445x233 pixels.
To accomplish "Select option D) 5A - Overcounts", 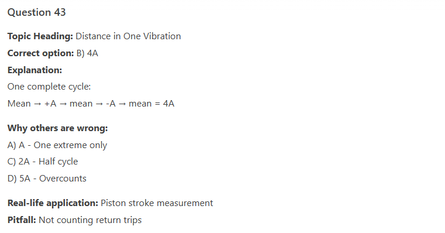I will pos(47,178).
